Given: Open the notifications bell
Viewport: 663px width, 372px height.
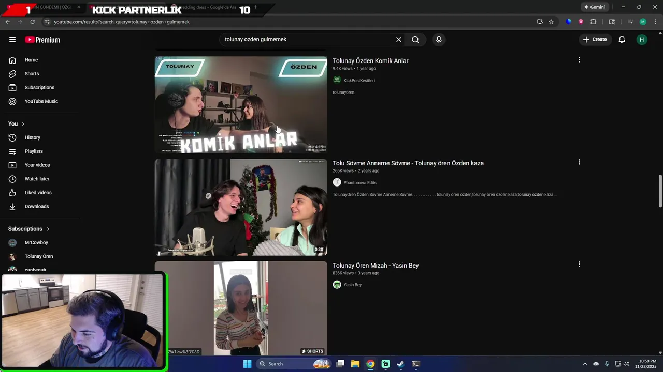Looking at the screenshot, I should tap(622, 40).
